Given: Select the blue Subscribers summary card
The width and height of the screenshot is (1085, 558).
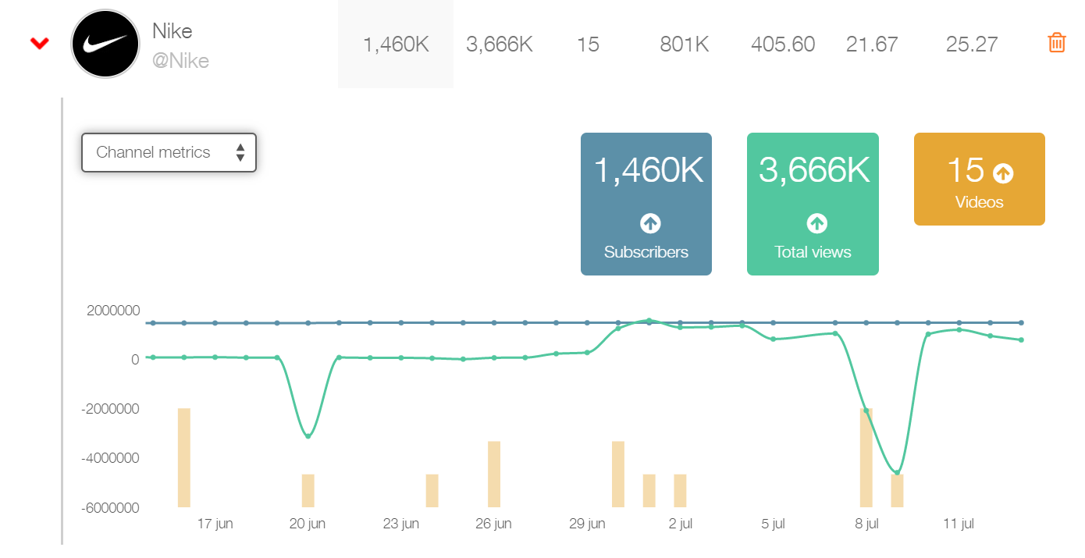Looking at the screenshot, I should [646, 204].
